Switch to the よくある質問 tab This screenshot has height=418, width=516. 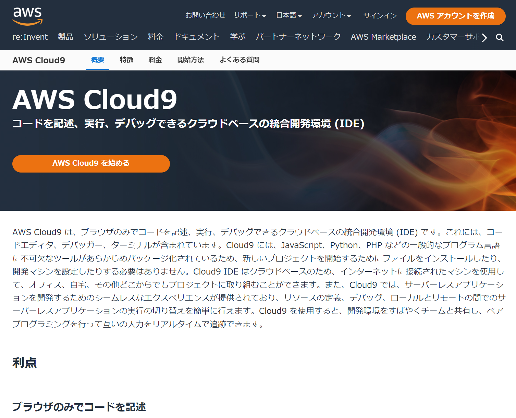[239, 60]
